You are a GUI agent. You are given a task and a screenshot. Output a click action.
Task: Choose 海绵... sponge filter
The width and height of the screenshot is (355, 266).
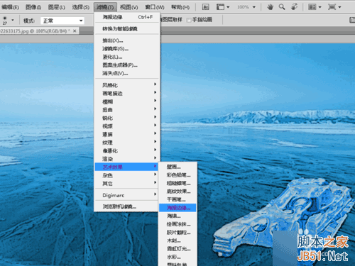(177, 216)
